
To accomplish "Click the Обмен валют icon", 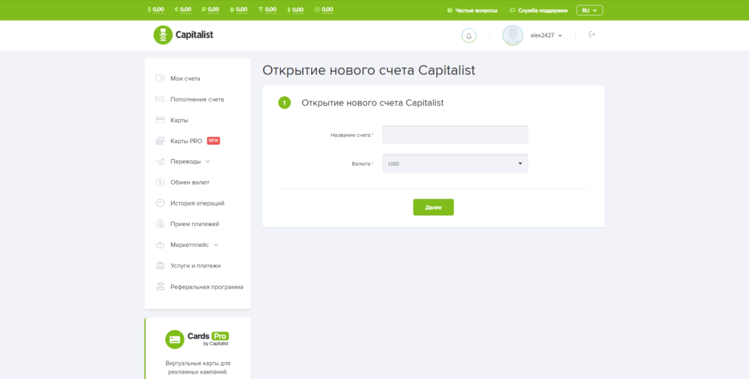I will coord(160,182).
